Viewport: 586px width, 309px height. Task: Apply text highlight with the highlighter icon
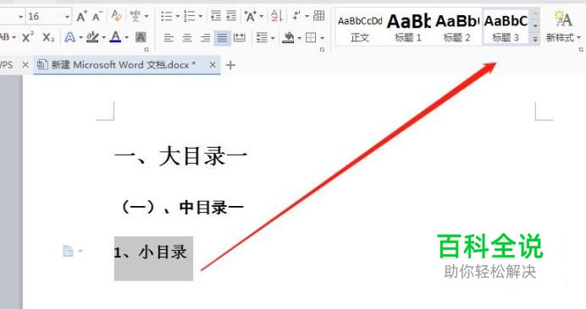click(x=92, y=37)
